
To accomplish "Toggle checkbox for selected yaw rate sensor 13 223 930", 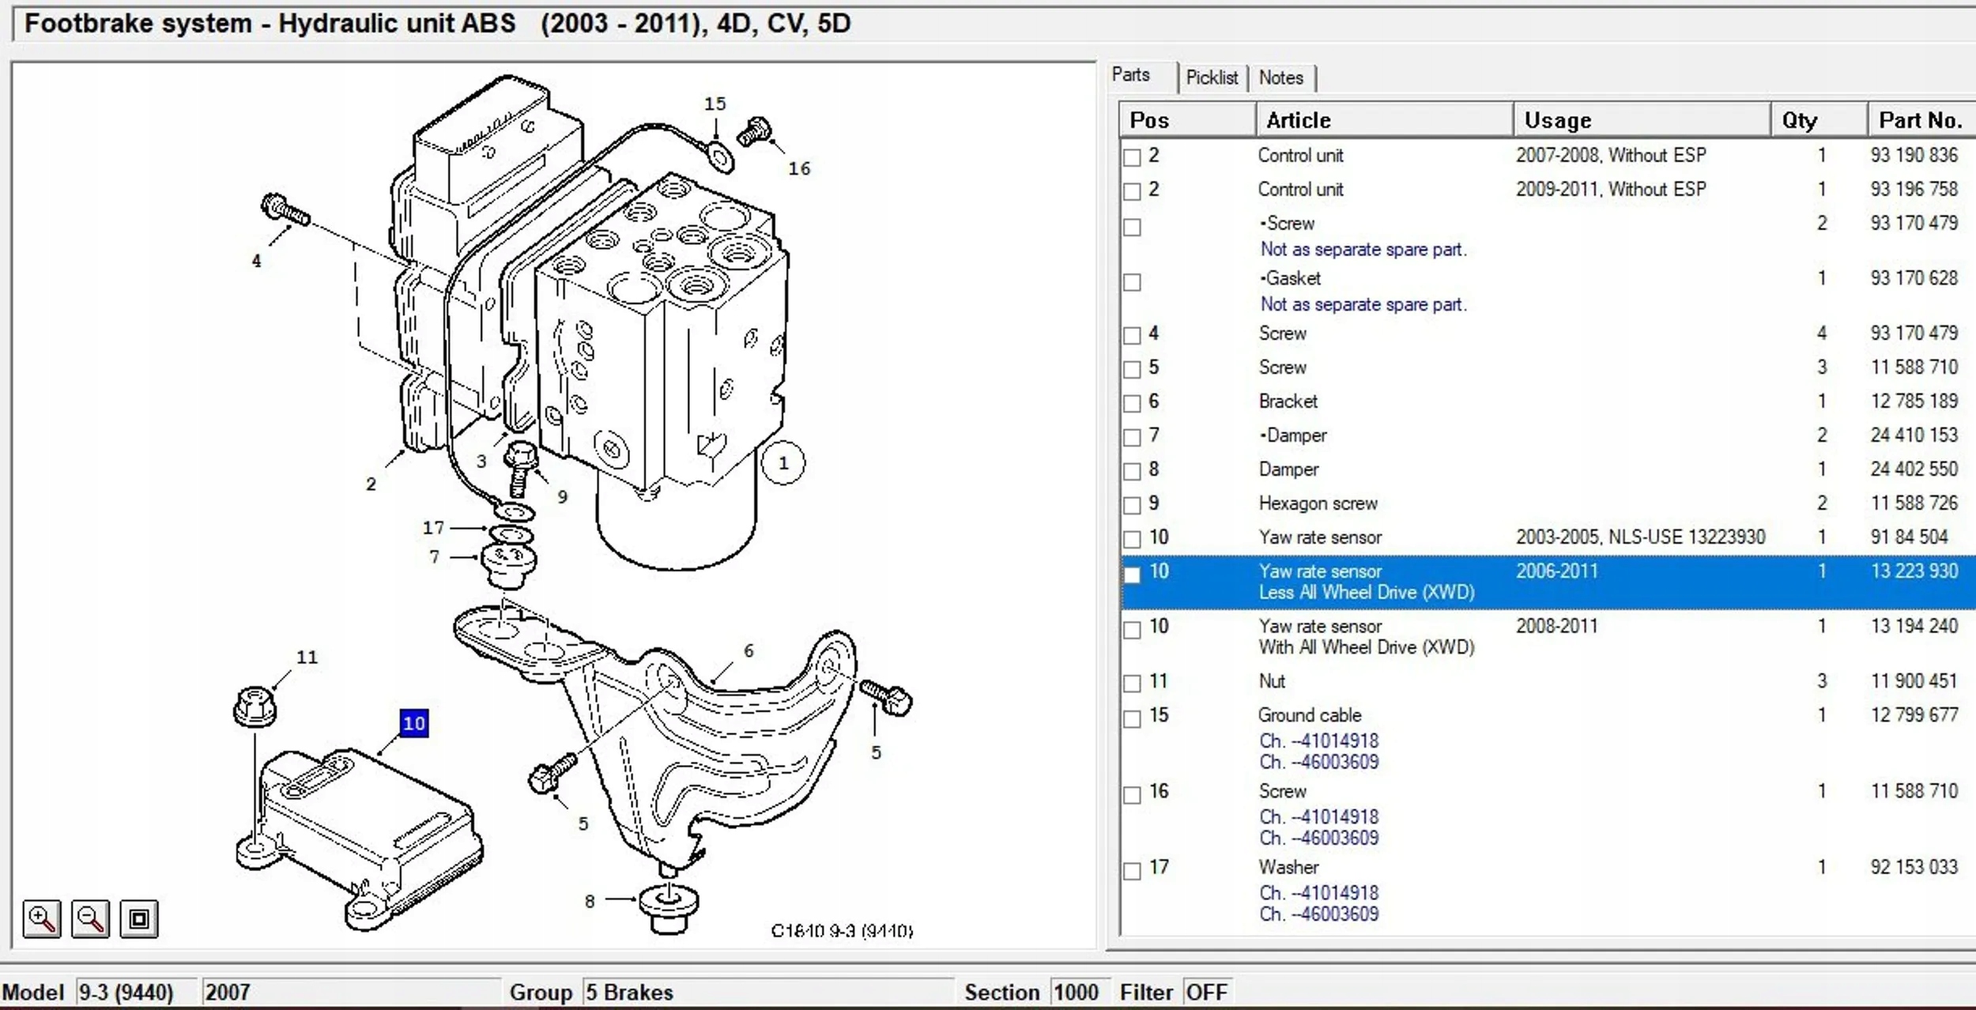I will tap(1132, 575).
